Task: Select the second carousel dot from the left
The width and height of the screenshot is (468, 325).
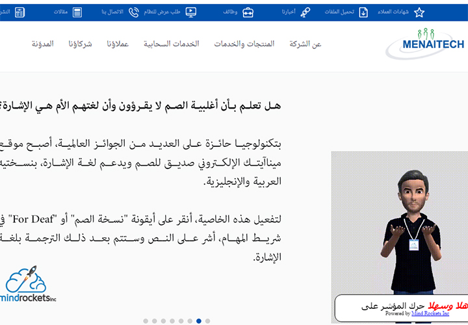Action: (154, 321)
